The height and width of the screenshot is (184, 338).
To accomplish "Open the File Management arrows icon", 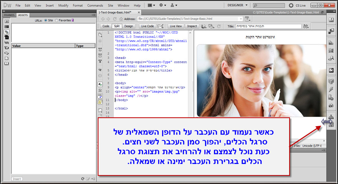I will 306,26.
